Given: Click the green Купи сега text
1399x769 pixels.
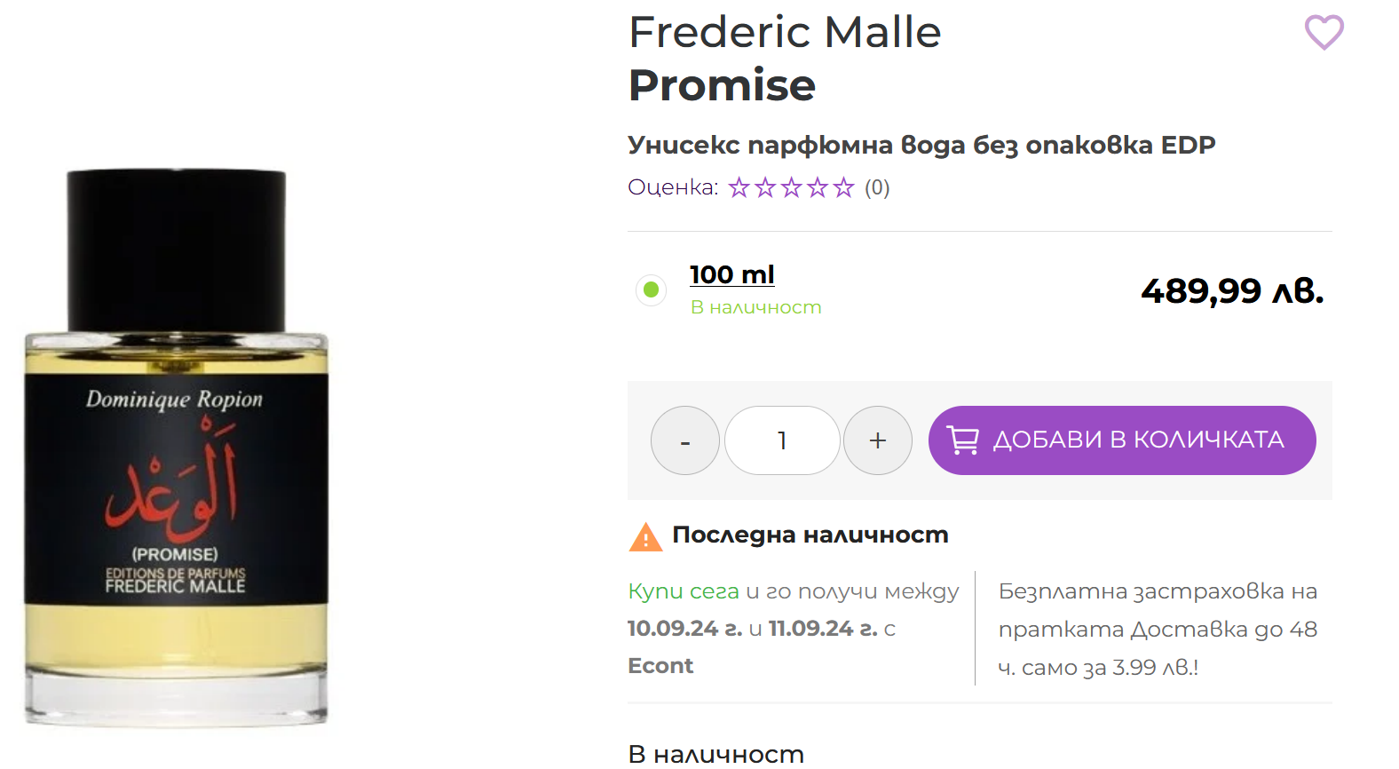Looking at the screenshot, I should click(x=683, y=591).
